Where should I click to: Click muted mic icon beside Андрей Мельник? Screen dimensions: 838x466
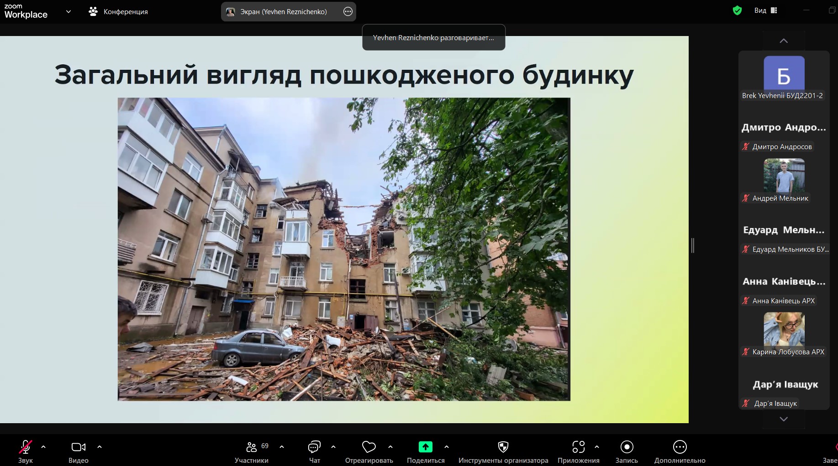coord(746,198)
